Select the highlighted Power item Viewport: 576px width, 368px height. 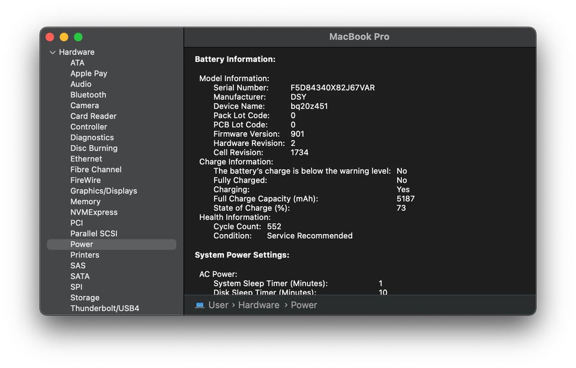[82, 244]
